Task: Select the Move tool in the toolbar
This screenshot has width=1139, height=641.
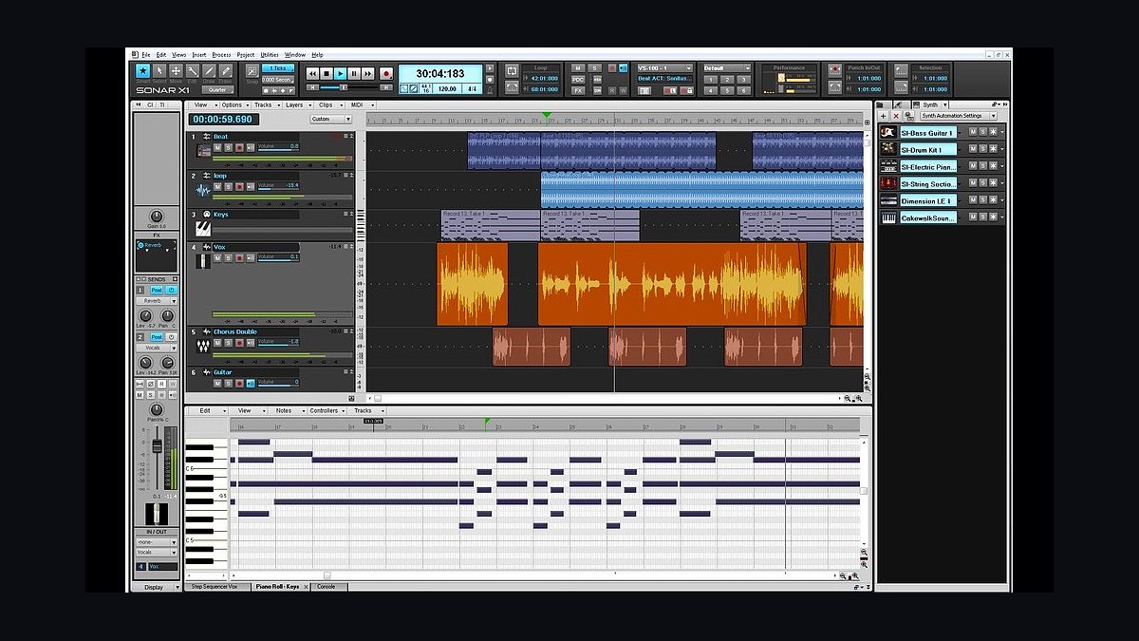Action: tap(176, 71)
